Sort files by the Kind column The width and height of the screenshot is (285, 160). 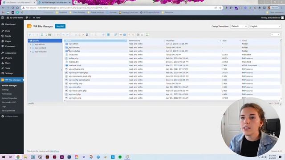[244, 40]
